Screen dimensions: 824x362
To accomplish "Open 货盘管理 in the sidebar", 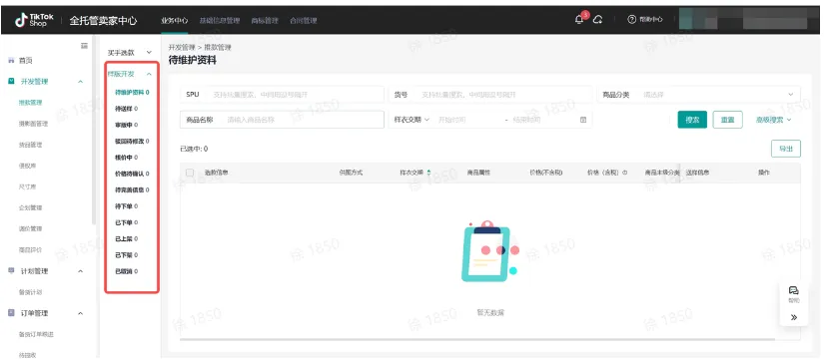I will click(x=30, y=145).
